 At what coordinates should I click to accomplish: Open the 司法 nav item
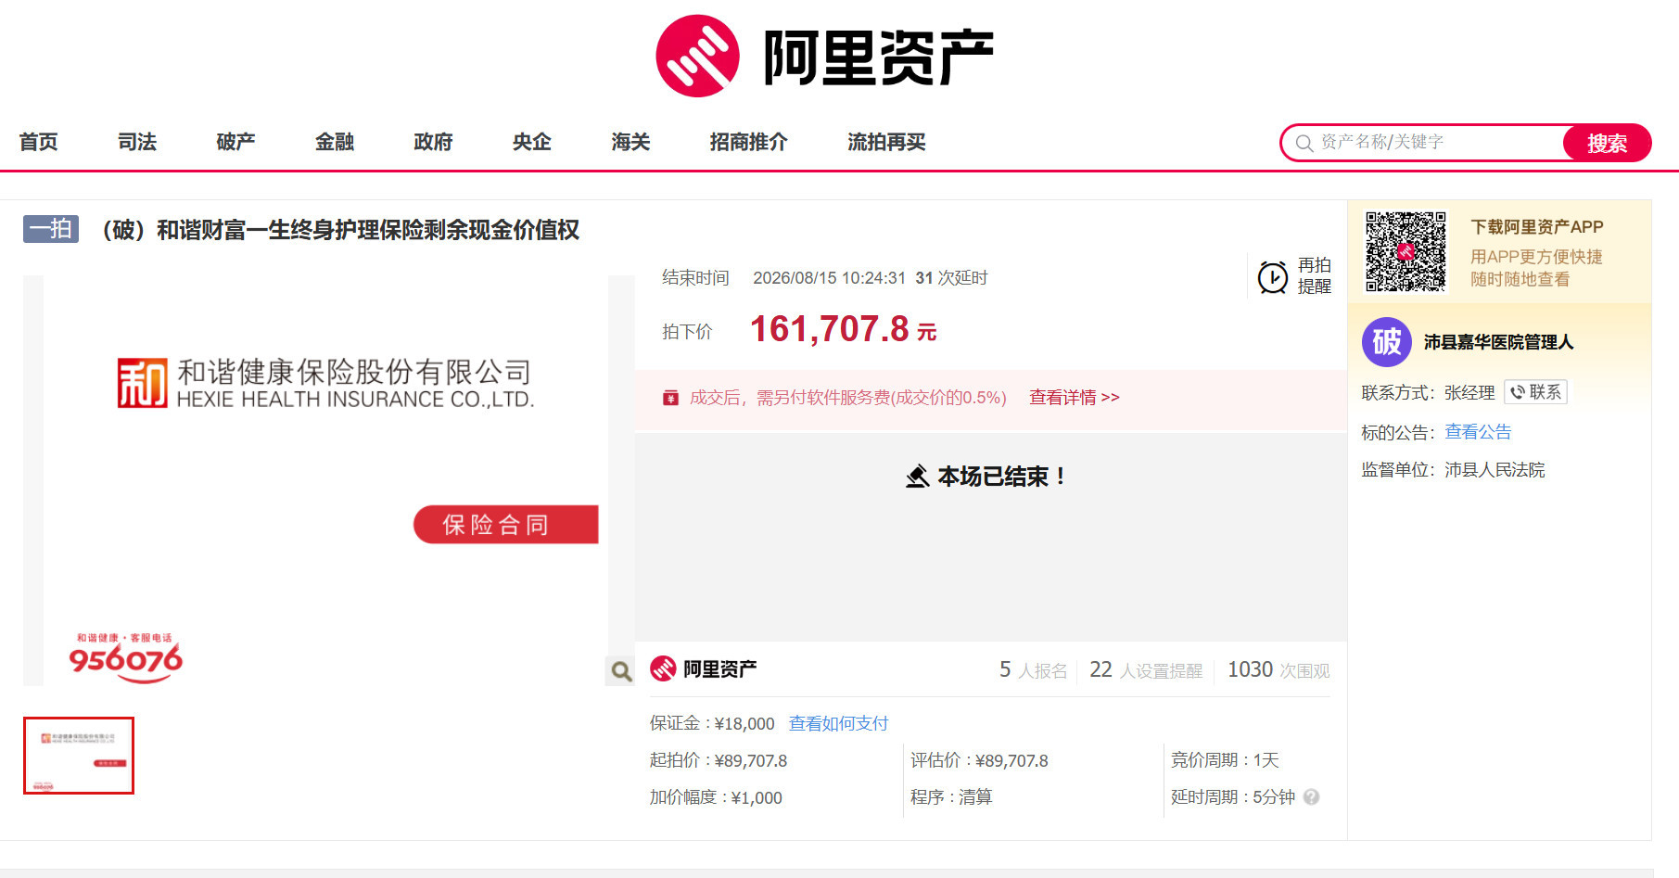(x=137, y=142)
